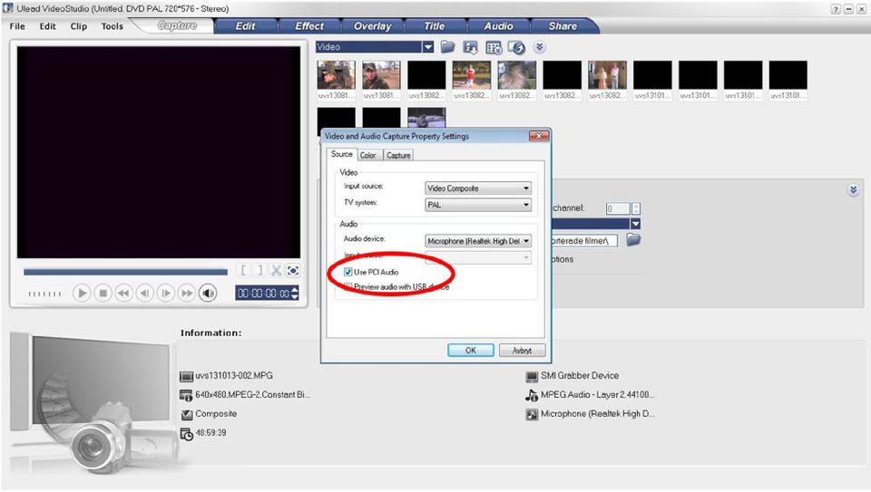871x492 pixels.
Task: Go to the Effect step tab
Action: [309, 26]
